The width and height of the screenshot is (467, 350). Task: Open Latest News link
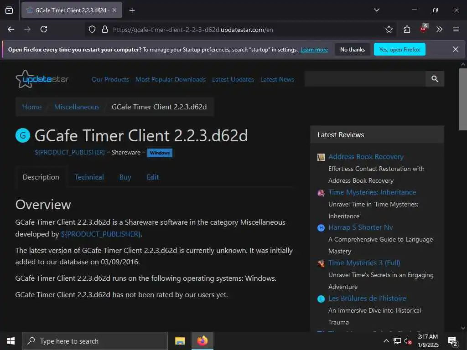[x=277, y=79]
